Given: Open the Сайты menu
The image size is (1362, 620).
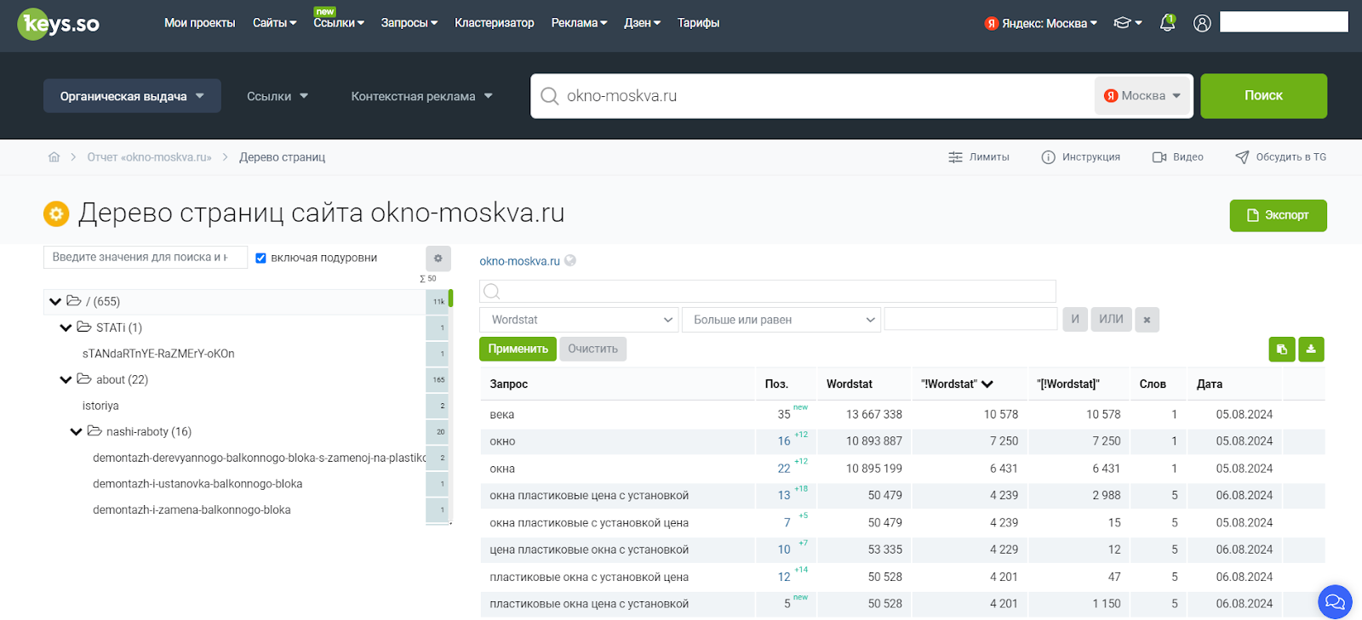Looking at the screenshot, I should 274,23.
